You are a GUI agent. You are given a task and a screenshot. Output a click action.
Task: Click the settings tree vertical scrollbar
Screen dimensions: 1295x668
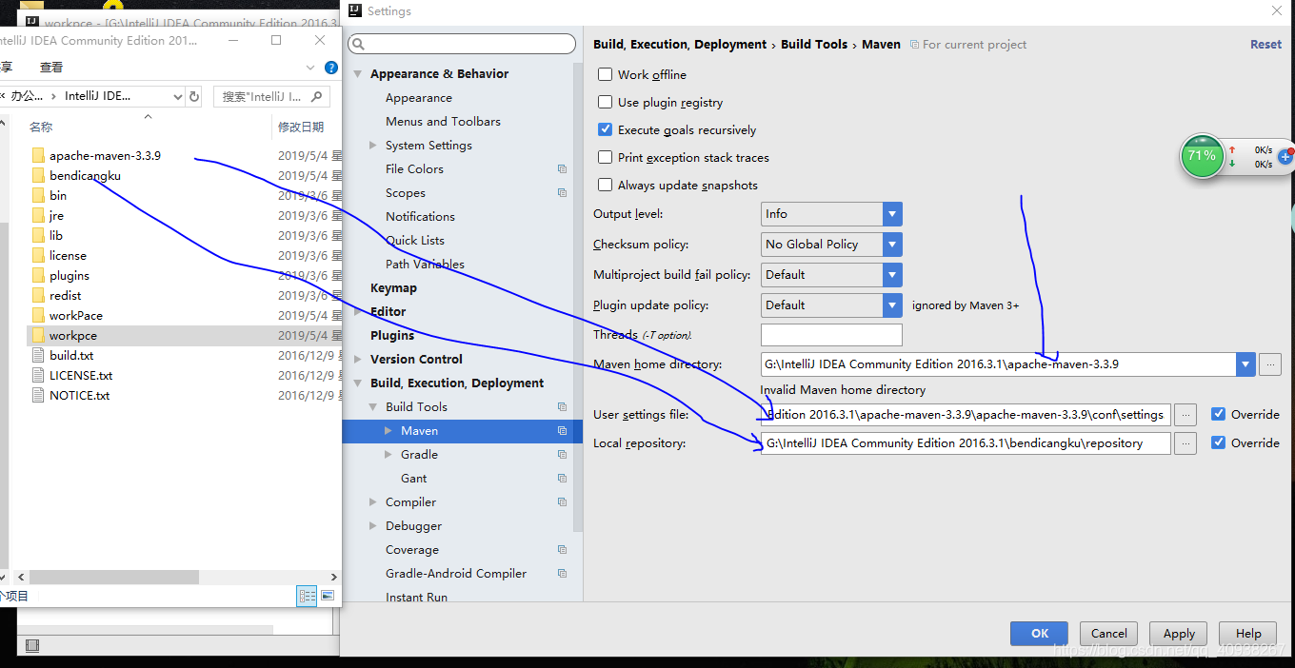(577, 295)
